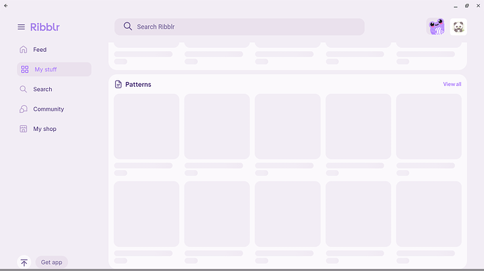Select My stuff in the sidebar
This screenshot has width=484, height=271.
click(54, 69)
